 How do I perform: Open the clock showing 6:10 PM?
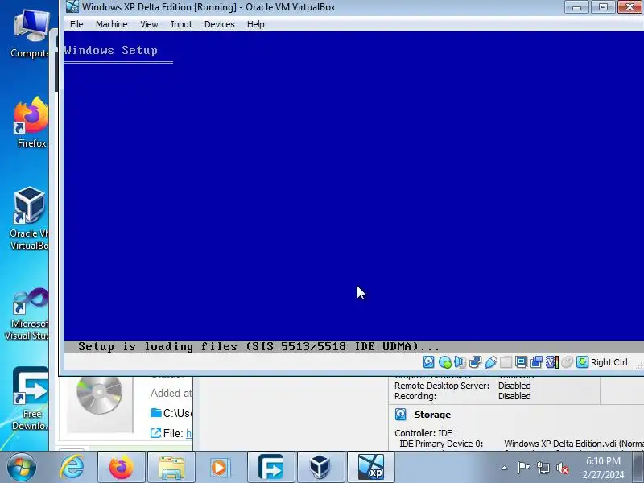click(603, 468)
